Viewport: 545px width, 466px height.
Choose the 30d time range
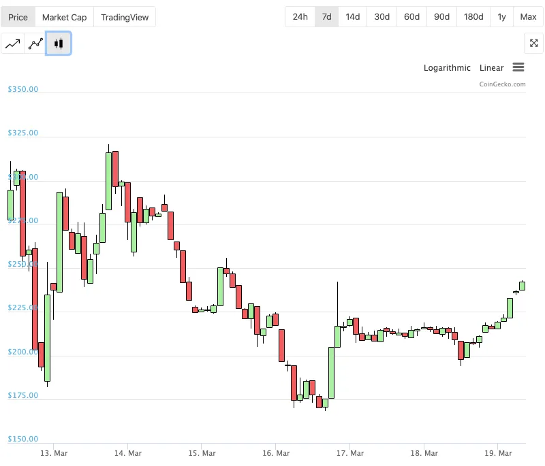point(381,16)
